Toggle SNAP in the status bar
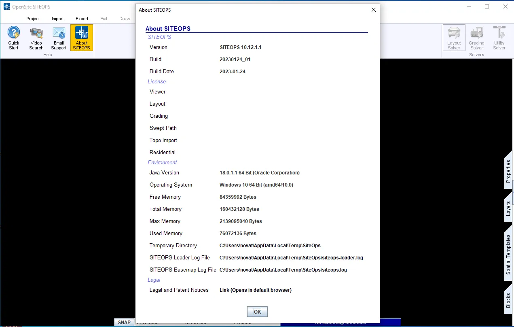Screen dimensions: 514x327 pos(125,323)
